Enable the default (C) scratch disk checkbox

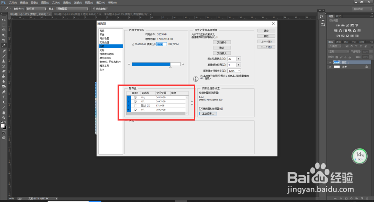click(135, 106)
